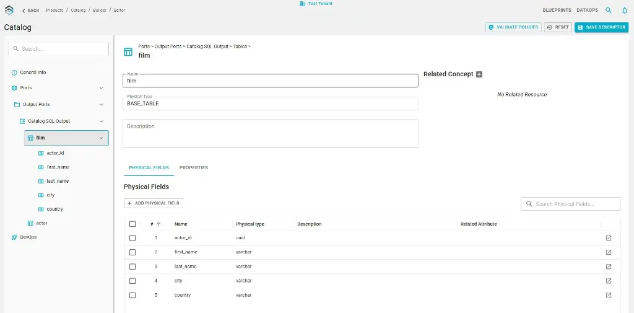The width and height of the screenshot is (634, 313).
Task: Collapse the Output Ports chevron
Action: (x=101, y=105)
